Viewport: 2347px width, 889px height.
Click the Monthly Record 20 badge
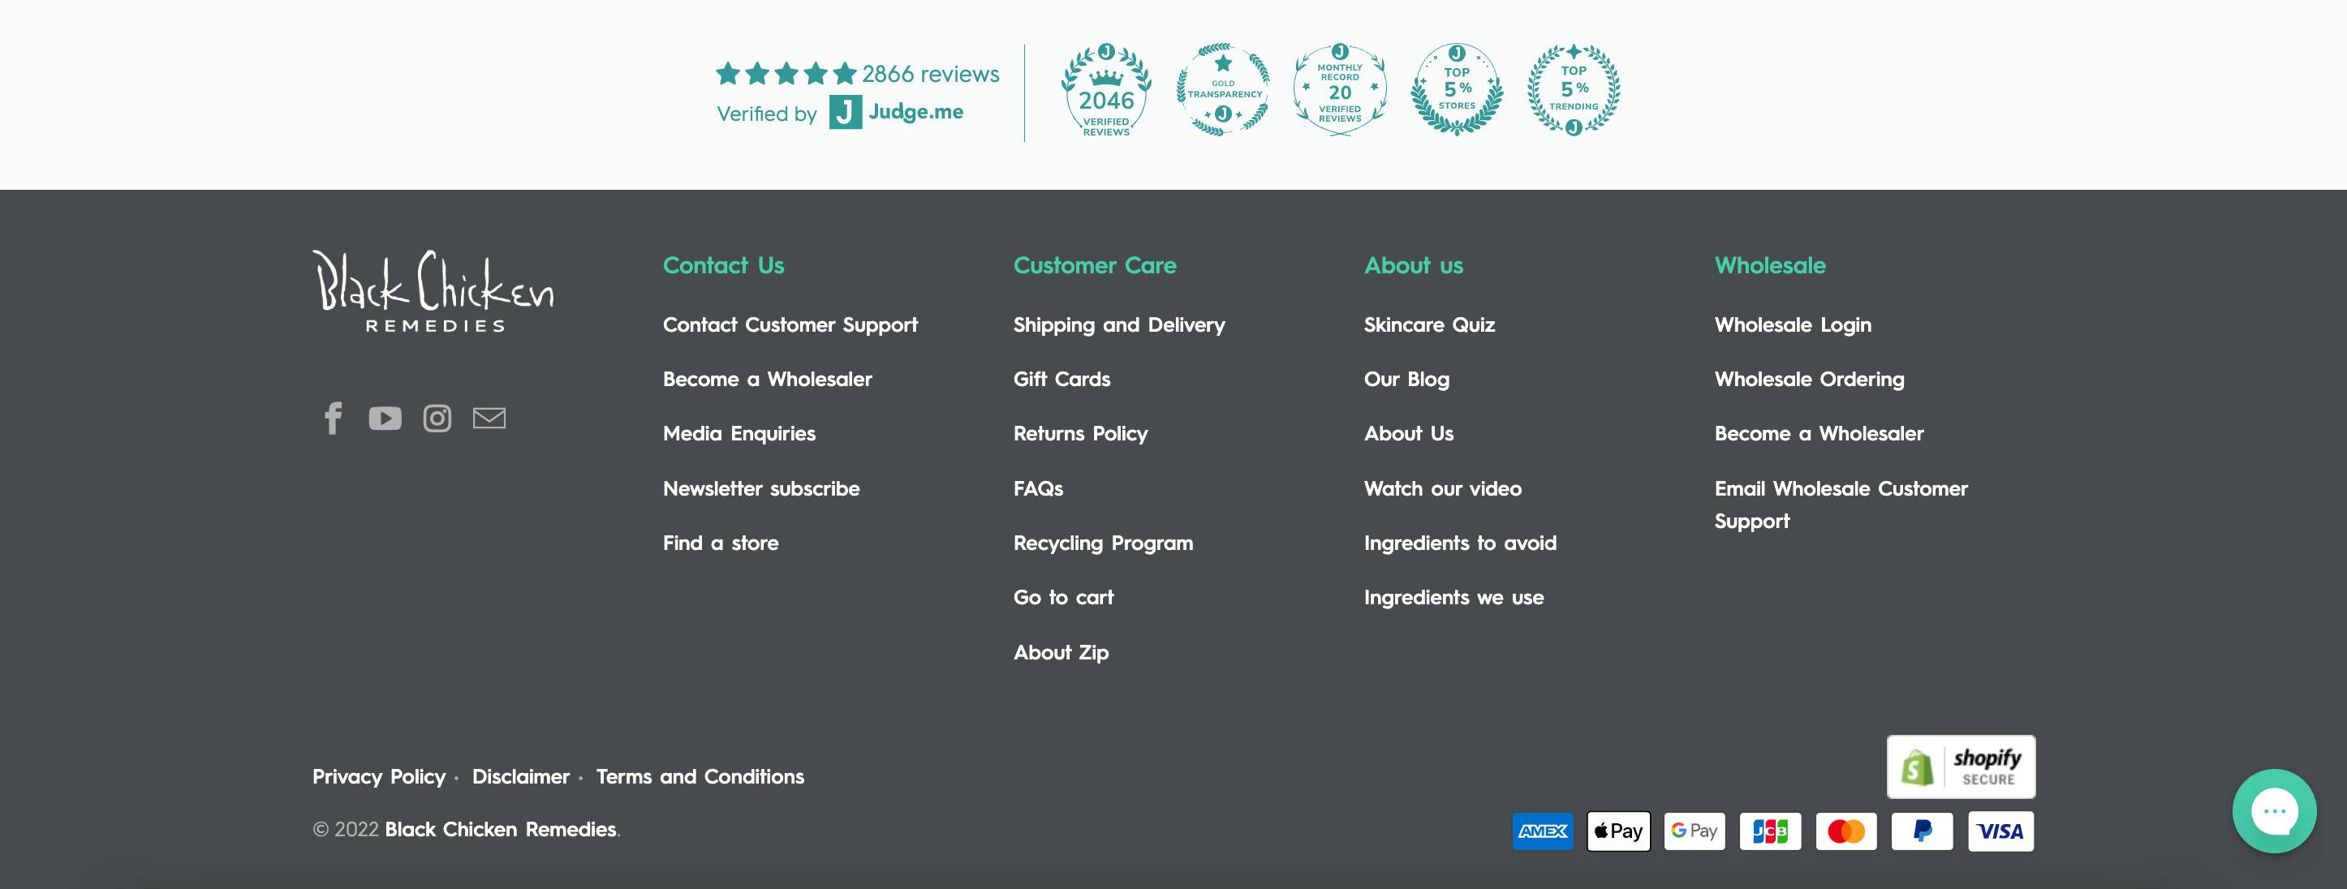1340,90
